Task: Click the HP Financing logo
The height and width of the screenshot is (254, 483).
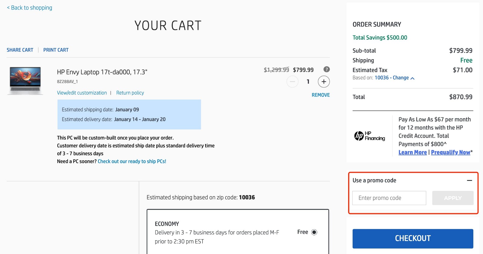Action: point(369,136)
